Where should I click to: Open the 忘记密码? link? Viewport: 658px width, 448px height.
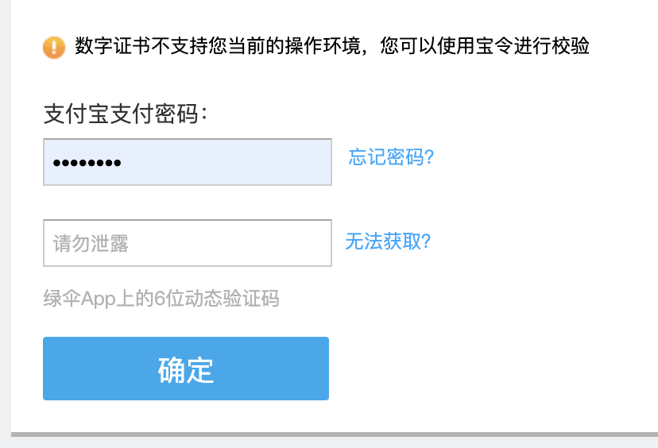[391, 157]
